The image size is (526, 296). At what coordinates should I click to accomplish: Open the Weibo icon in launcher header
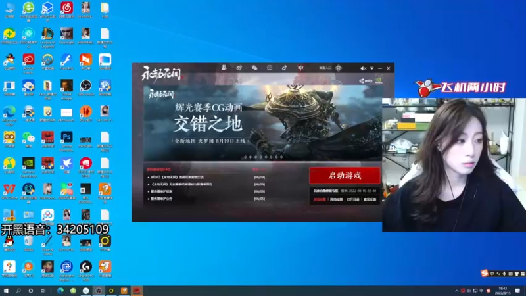(x=239, y=68)
